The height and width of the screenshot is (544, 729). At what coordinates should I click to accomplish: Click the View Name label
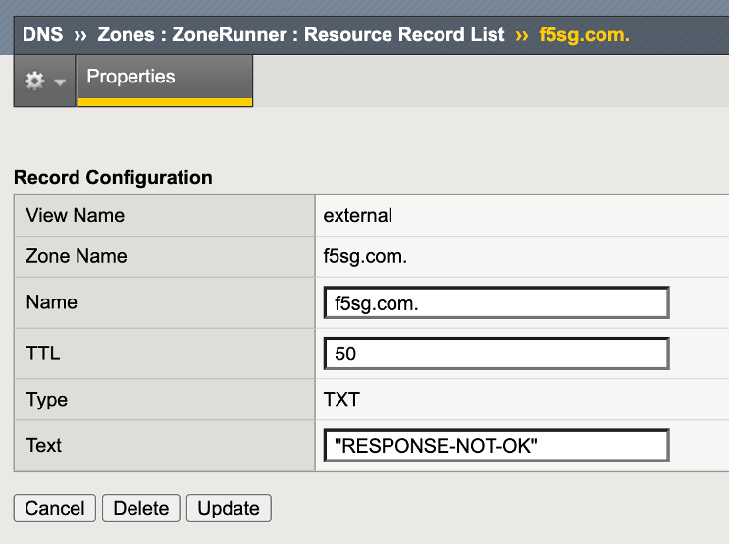[76, 215]
